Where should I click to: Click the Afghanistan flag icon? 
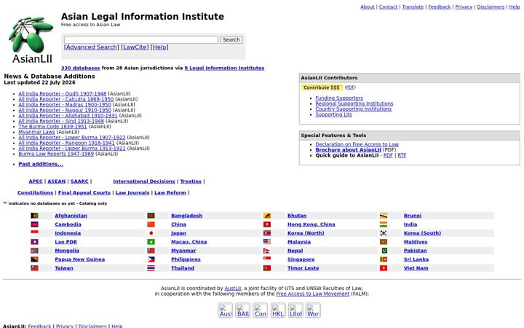pyautogui.click(x=34, y=216)
